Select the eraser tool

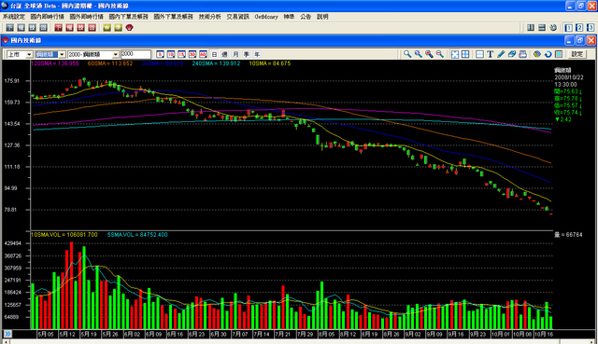(512, 54)
